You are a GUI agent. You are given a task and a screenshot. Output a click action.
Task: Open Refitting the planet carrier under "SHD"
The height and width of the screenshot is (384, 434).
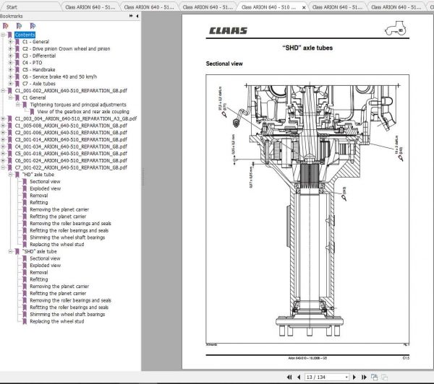tap(58, 293)
